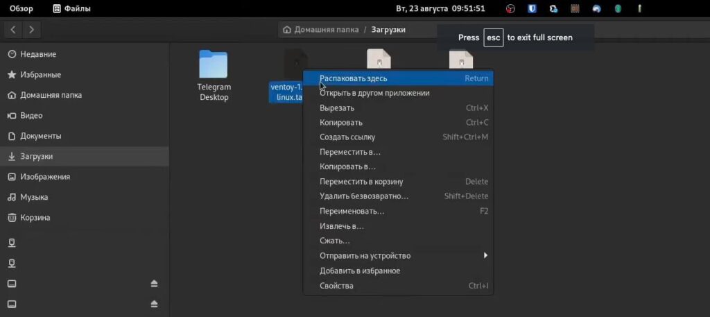Click the forward navigation arrow
The image size is (710, 317).
(x=32, y=30)
